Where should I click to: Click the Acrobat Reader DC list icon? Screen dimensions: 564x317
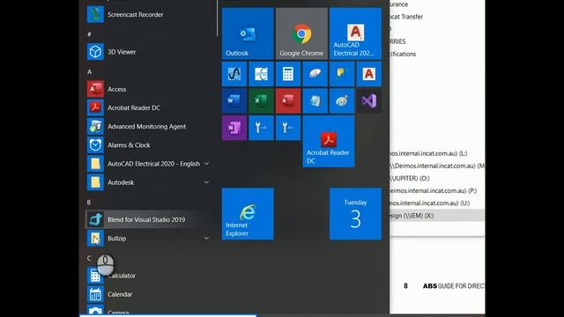pyautogui.click(x=95, y=107)
